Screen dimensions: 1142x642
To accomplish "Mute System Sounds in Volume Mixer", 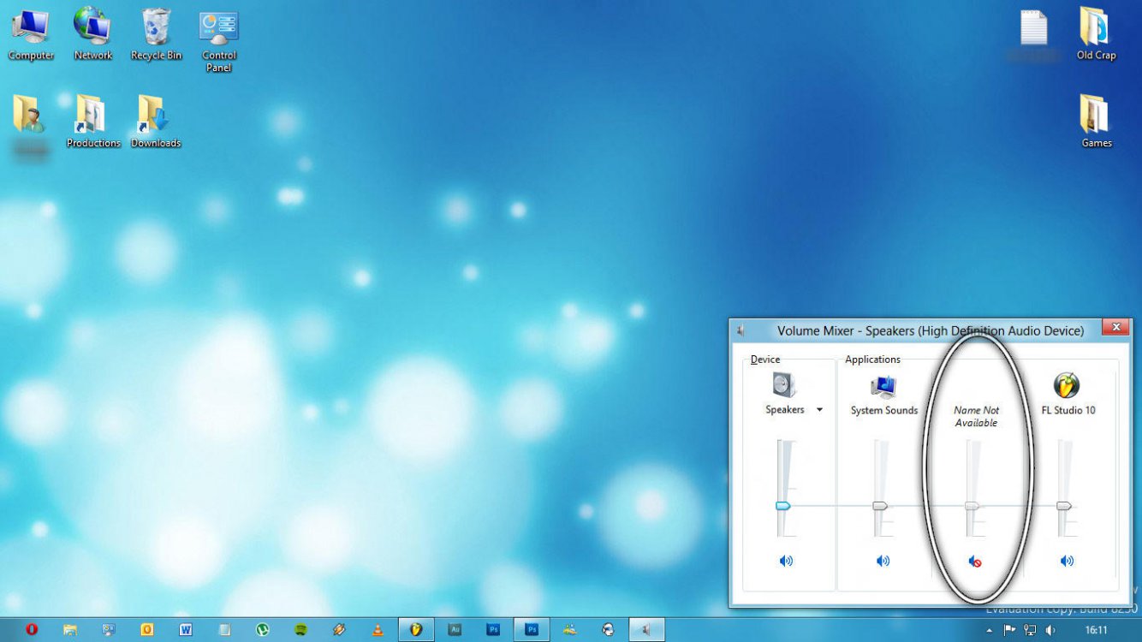I will pyautogui.click(x=883, y=561).
